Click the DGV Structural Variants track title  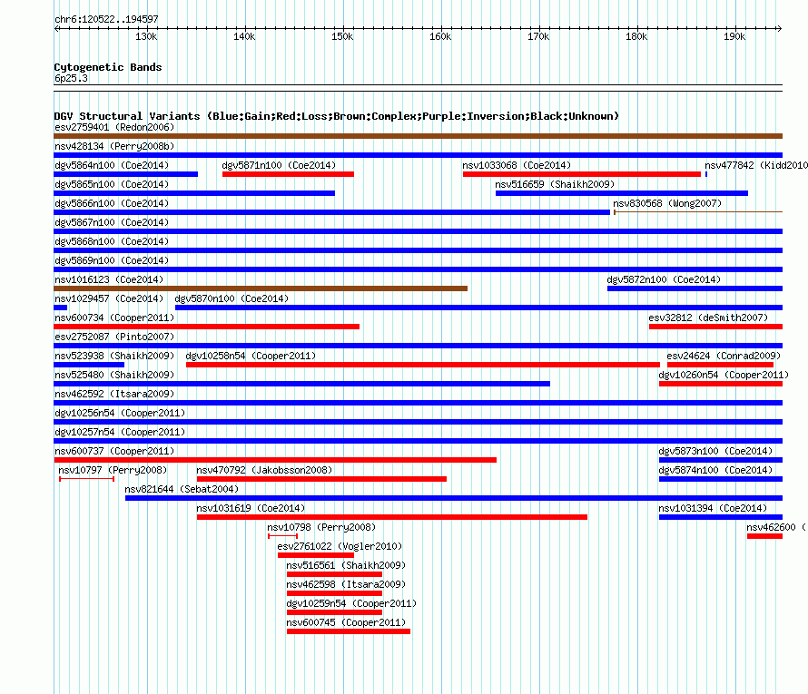pos(336,116)
